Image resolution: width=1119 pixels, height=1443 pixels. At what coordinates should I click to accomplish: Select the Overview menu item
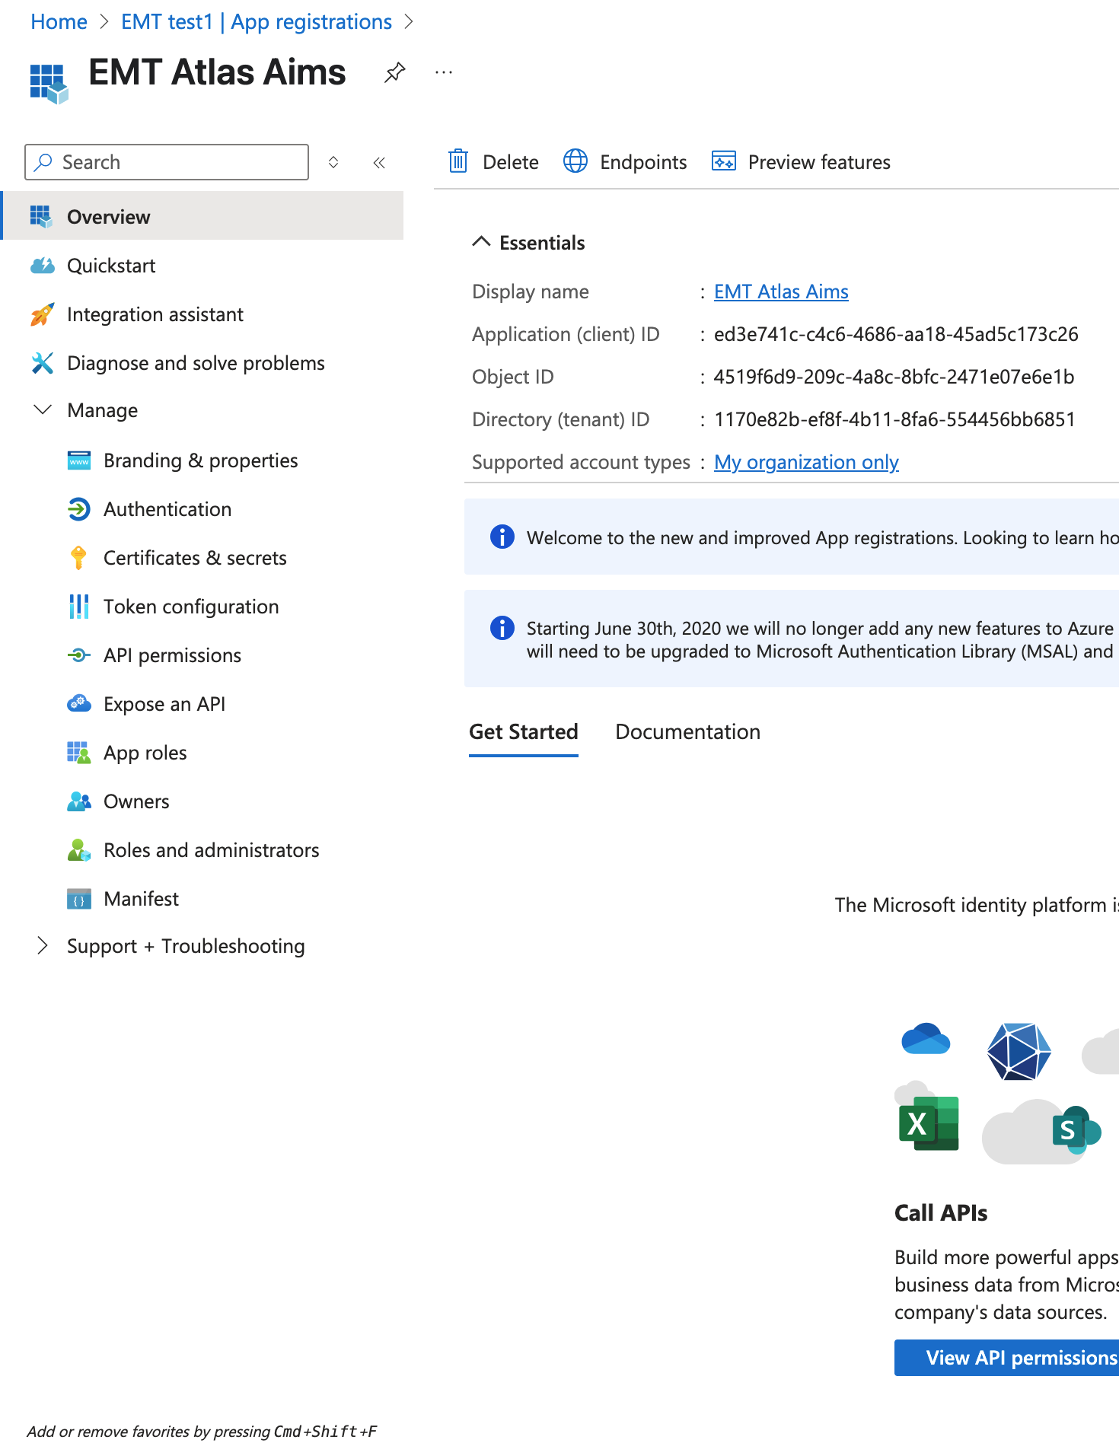tap(202, 217)
